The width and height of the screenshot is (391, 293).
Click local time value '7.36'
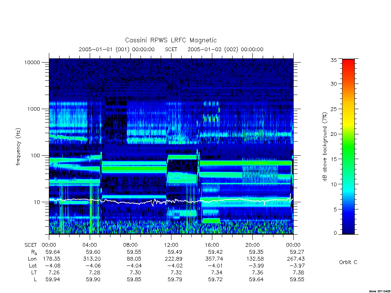258,272
